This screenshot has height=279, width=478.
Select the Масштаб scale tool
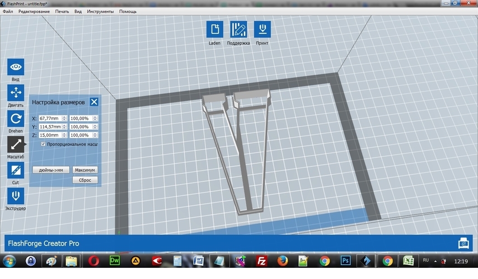pyautogui.click(x=16, y=145)
